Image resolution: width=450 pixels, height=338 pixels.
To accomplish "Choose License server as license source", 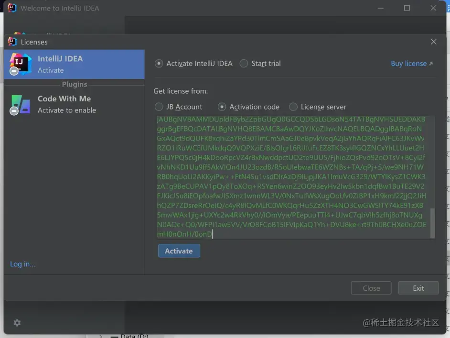I will (317, 107).
